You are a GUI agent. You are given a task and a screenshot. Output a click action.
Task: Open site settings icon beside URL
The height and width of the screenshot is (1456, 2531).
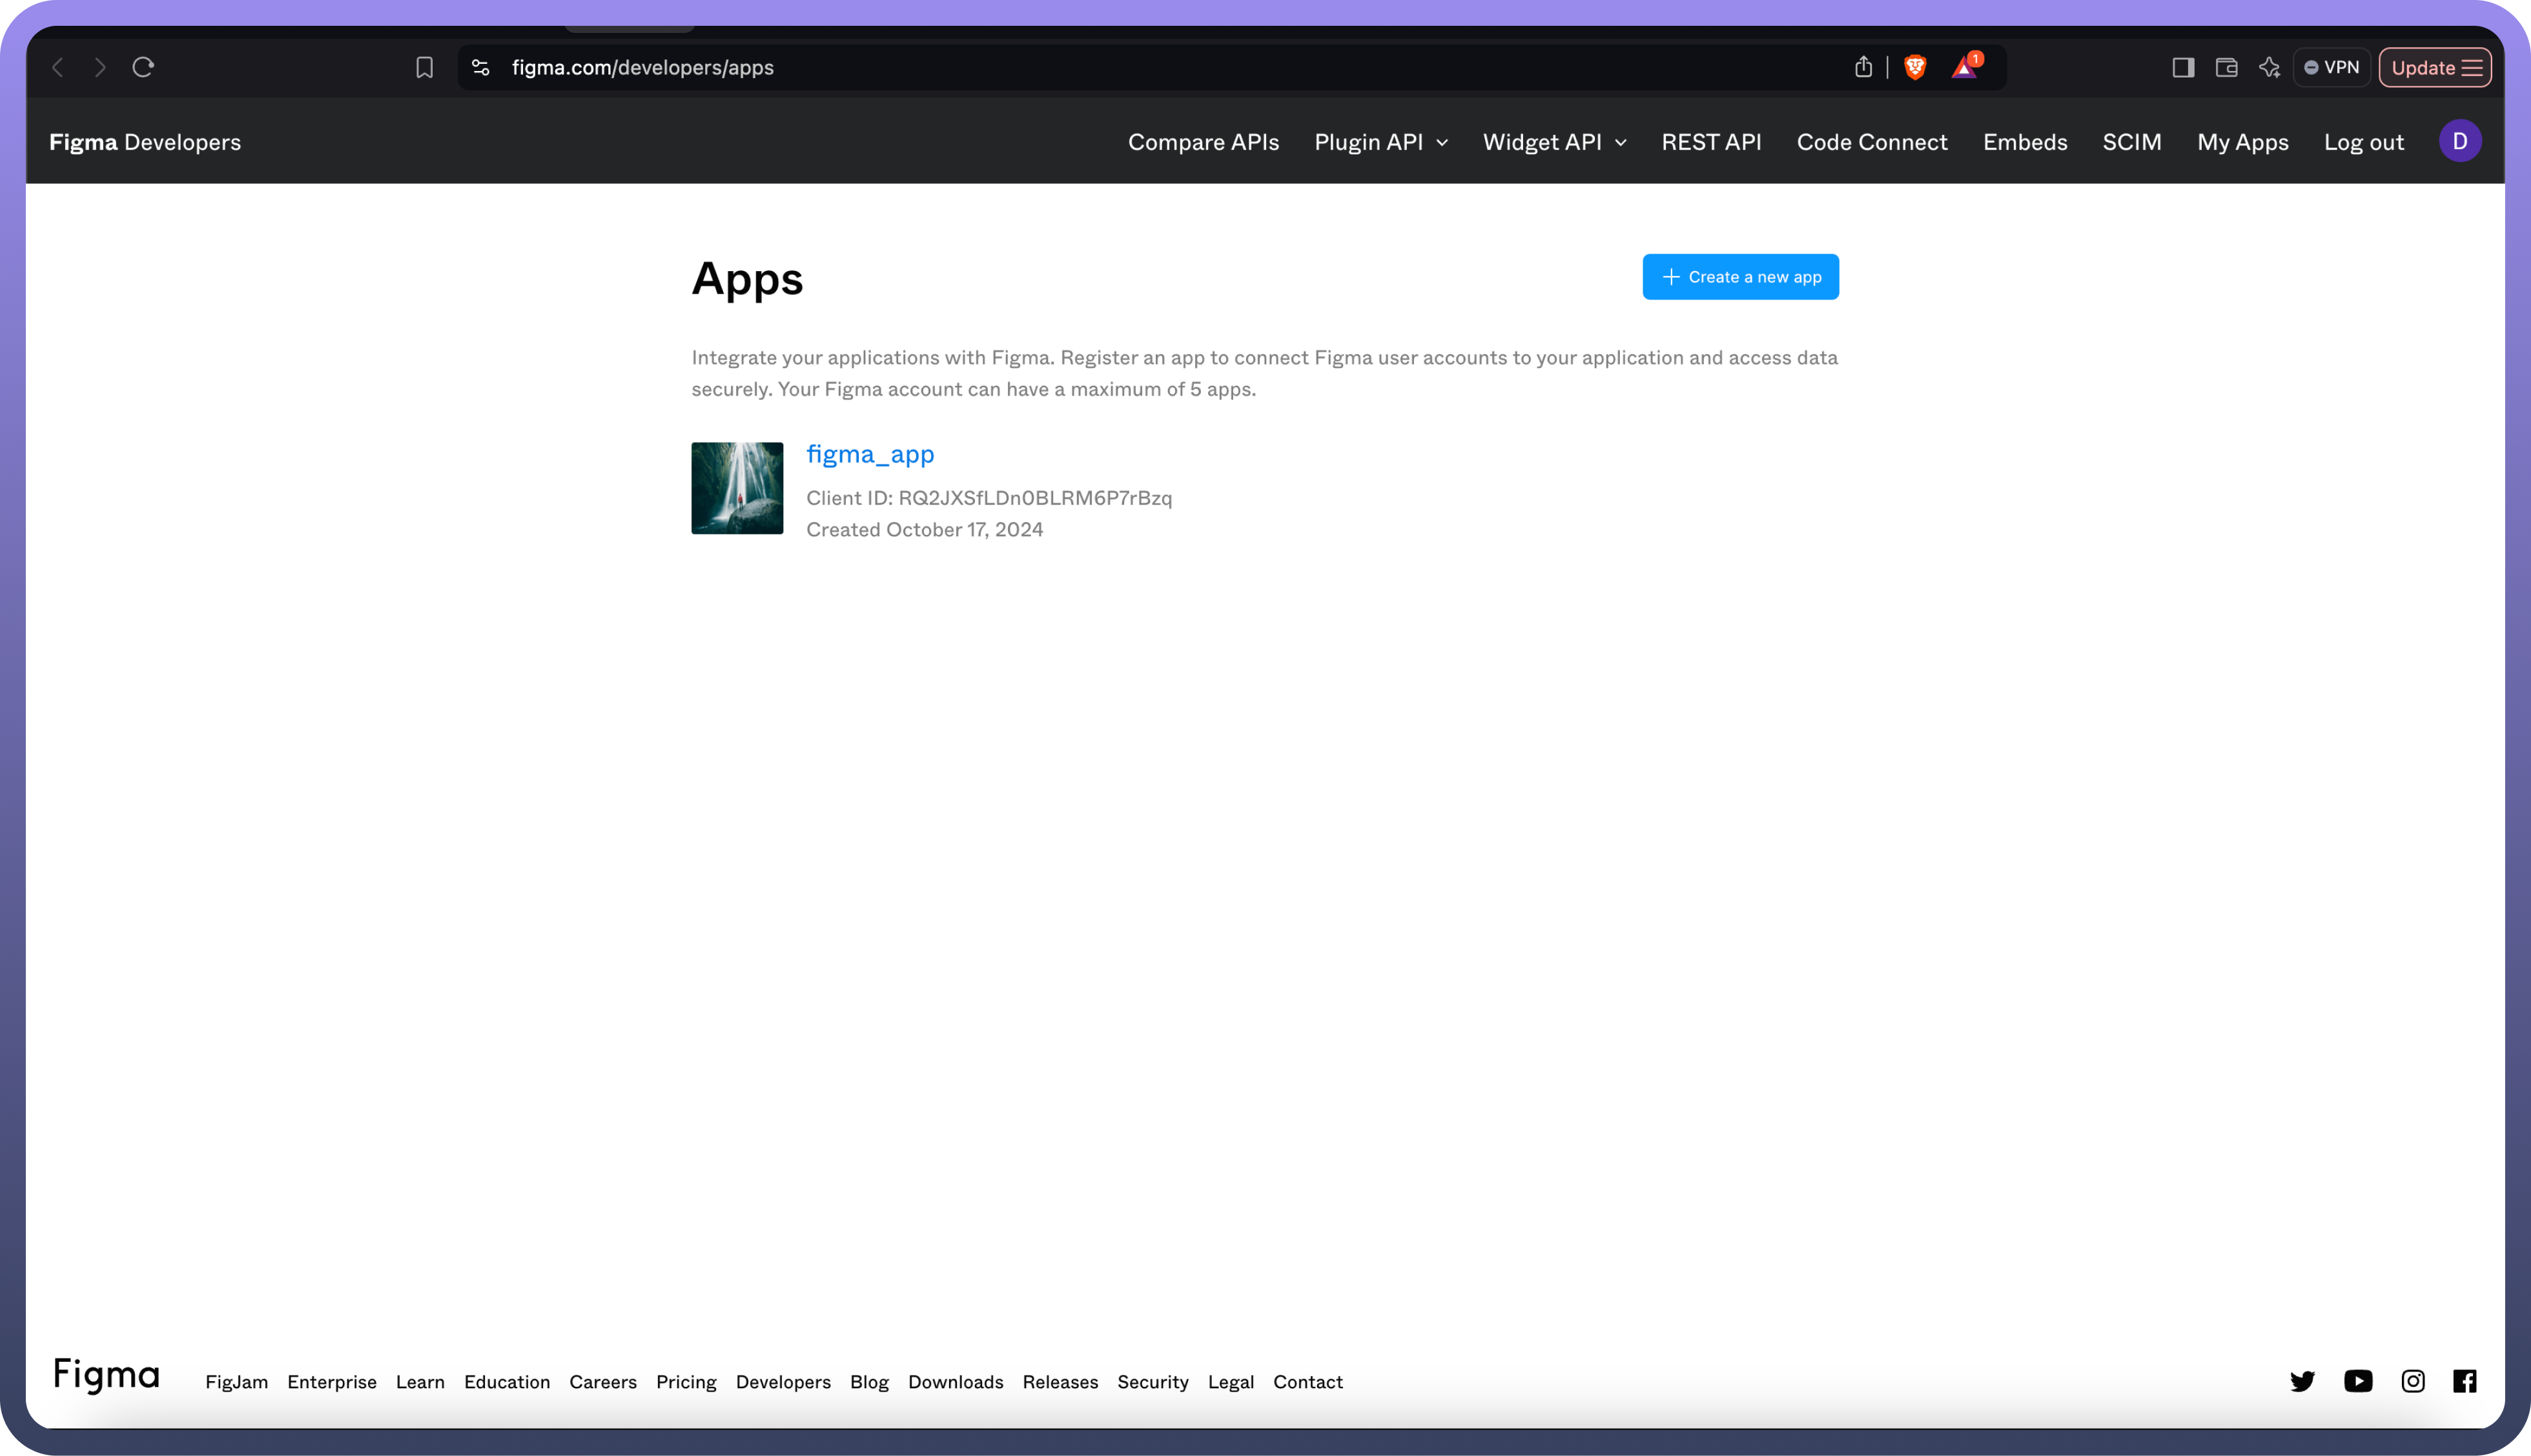(481, 67)
